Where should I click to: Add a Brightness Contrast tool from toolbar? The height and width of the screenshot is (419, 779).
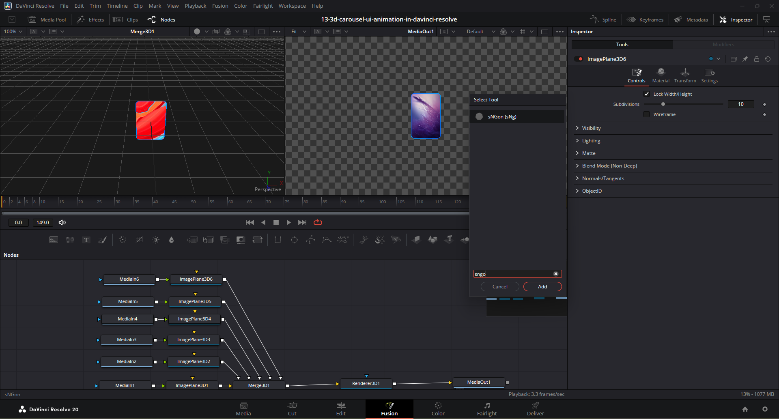click(156, 240)
